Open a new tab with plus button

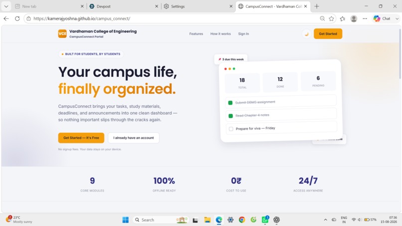(x=317, y=6)
